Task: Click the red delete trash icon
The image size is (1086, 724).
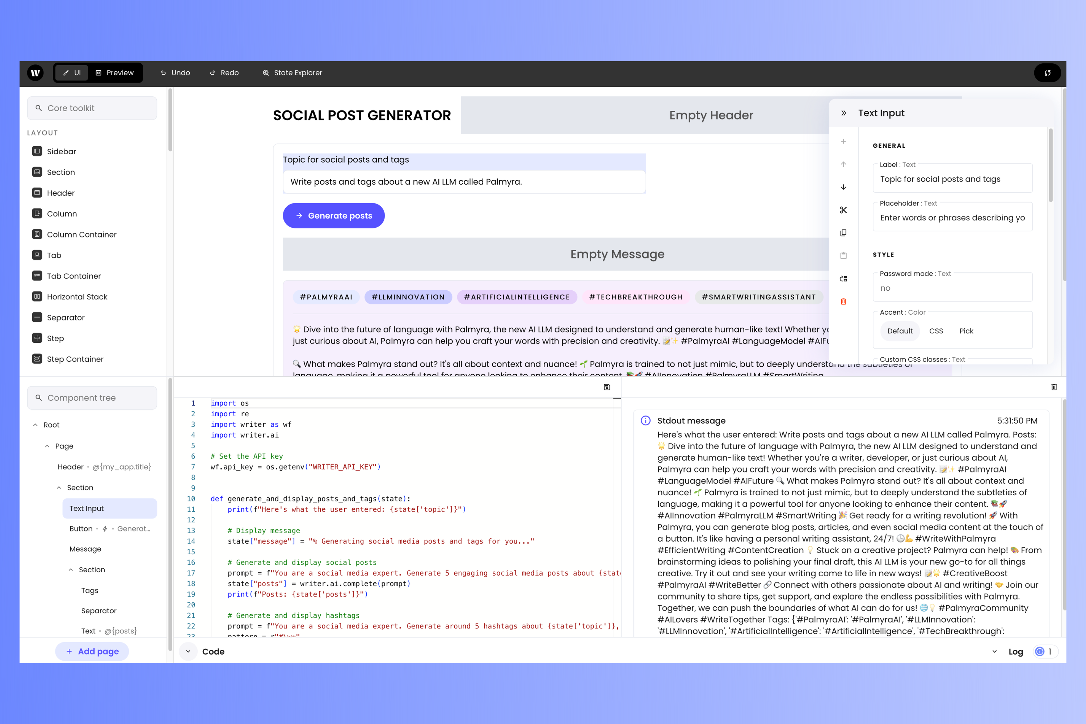Action: [843, 302]
